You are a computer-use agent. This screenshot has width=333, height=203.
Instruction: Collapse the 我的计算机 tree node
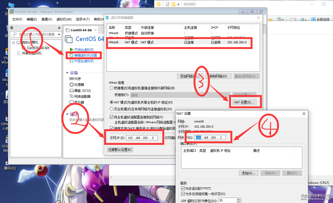[14, 43]
